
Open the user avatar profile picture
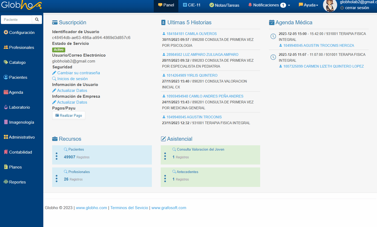[x=330, y=6]
